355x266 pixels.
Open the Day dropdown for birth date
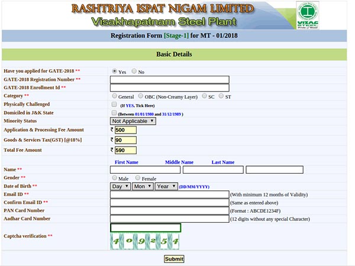(x=120, y=186)
